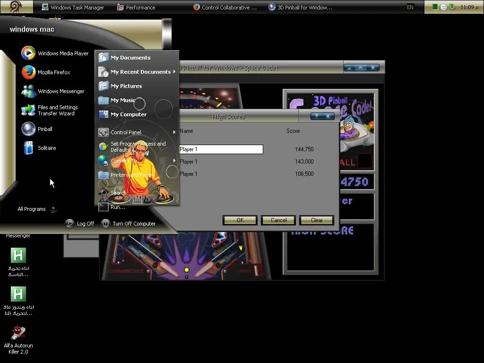Click OK in High Scores dialog

[x=240, y=220]
